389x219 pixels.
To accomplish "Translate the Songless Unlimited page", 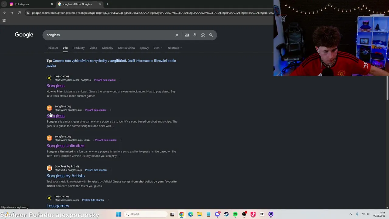I will 106,140.
